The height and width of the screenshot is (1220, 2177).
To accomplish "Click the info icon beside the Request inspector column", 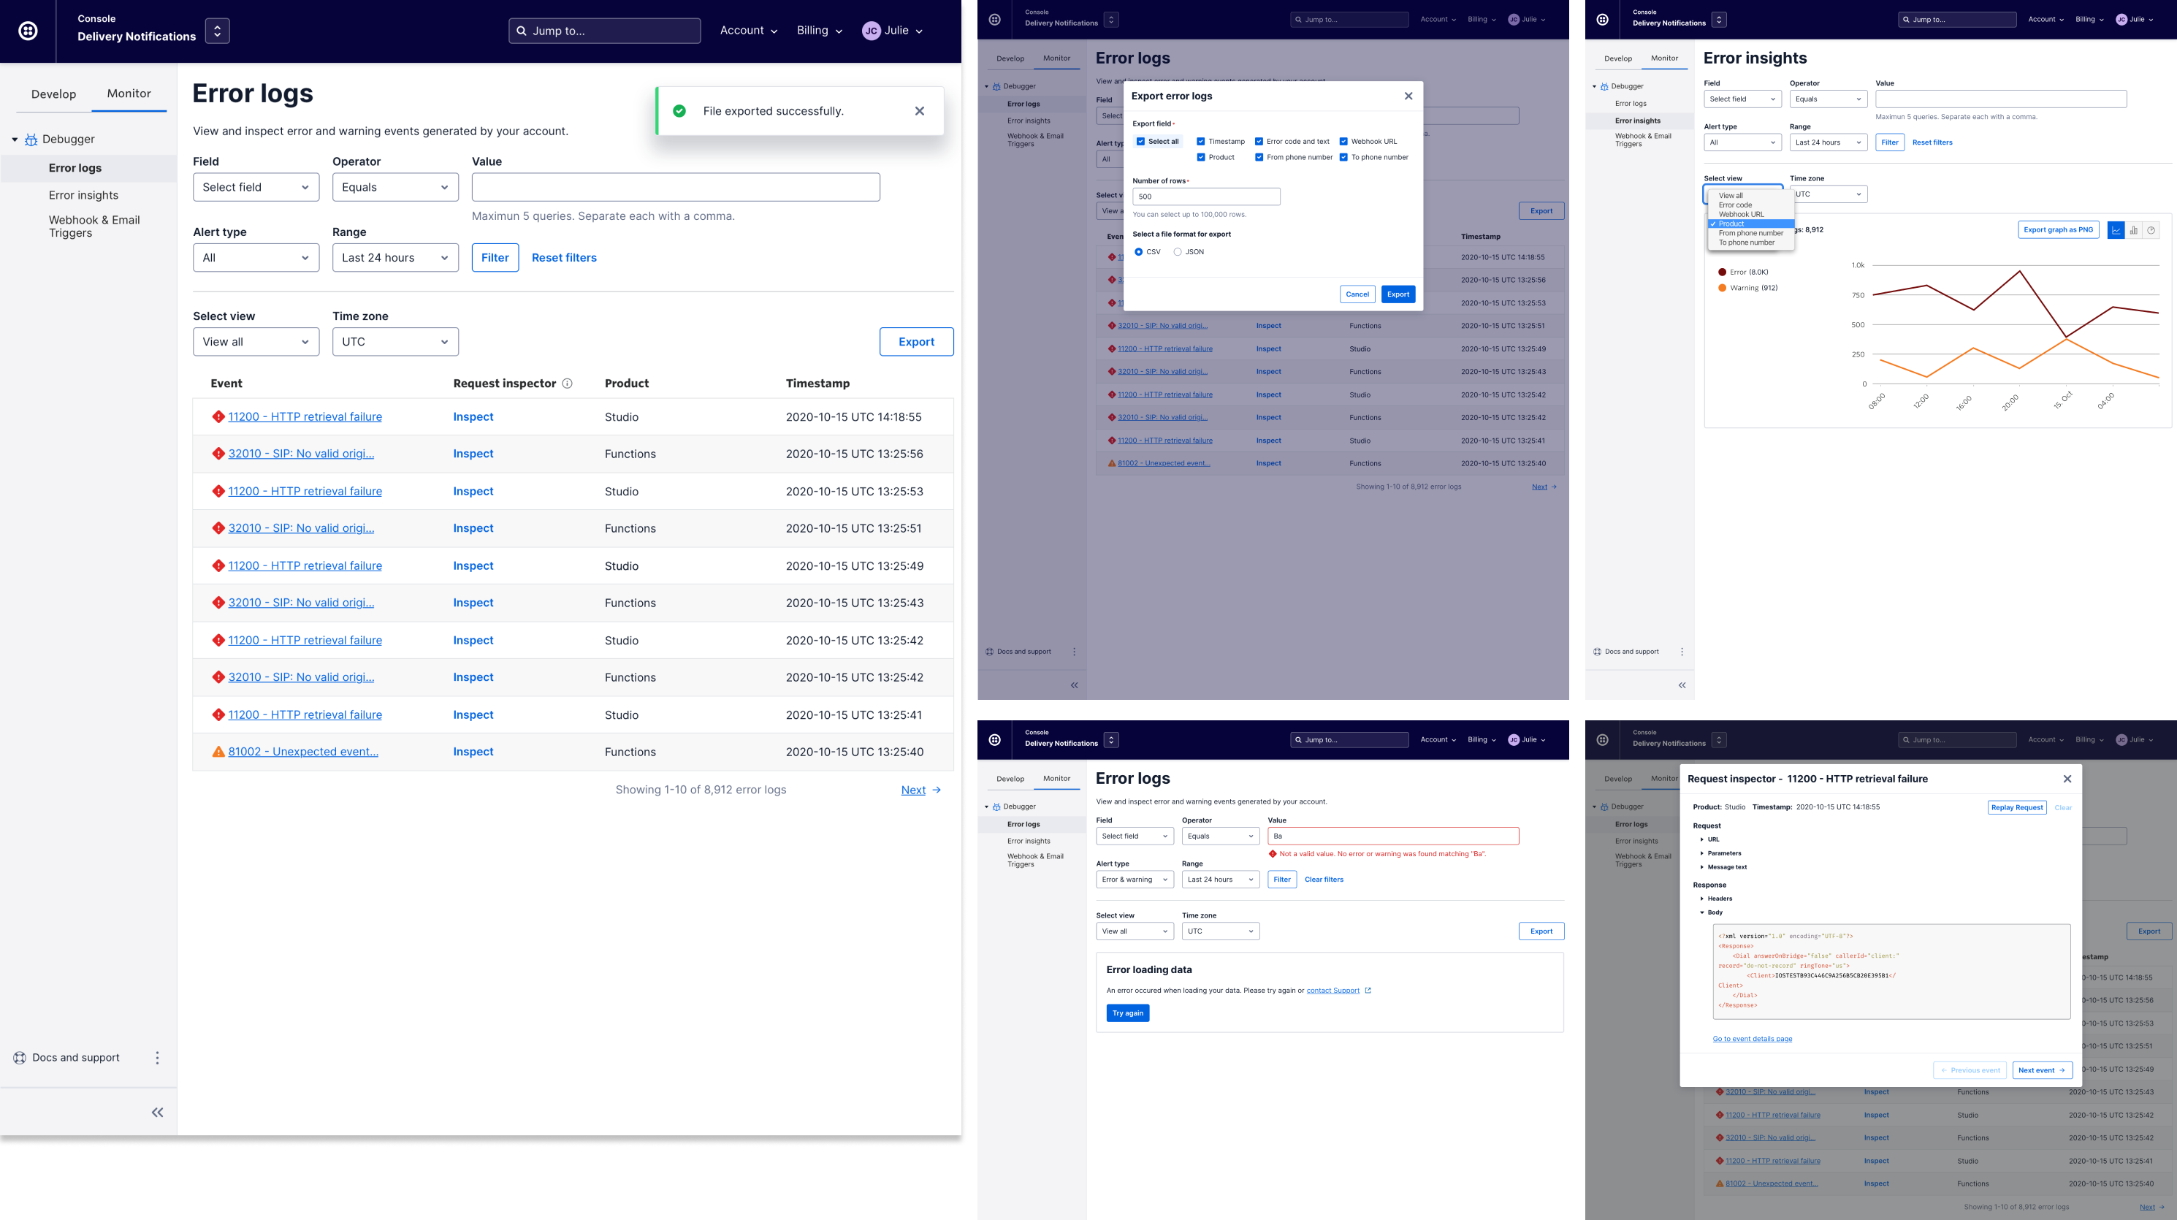I will (x=567, y=384).
